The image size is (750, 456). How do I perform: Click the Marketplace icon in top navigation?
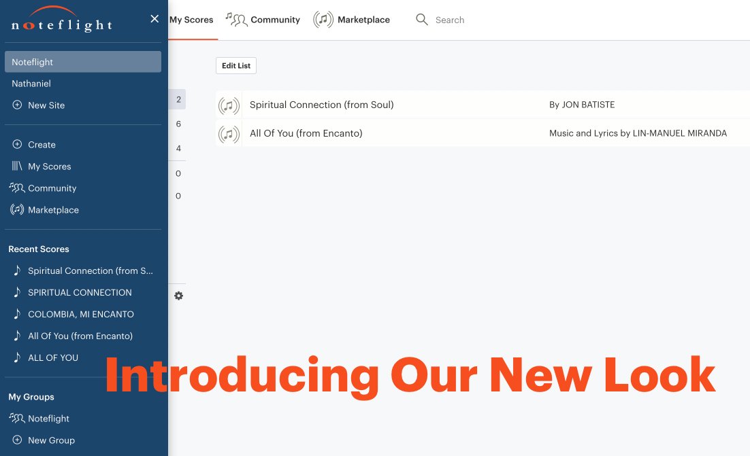point(323,20)
